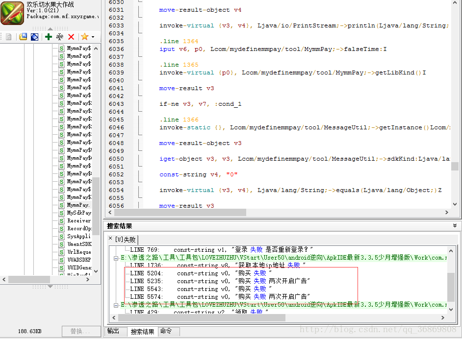The width and height of the screenshot is (462, 339).
Task: Open search result LINE 769 登录失败
Action: [221, 250]
